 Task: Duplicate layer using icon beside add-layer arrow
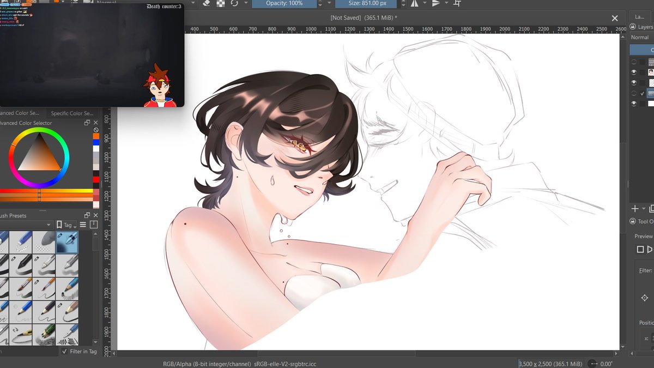click(651, 209)
